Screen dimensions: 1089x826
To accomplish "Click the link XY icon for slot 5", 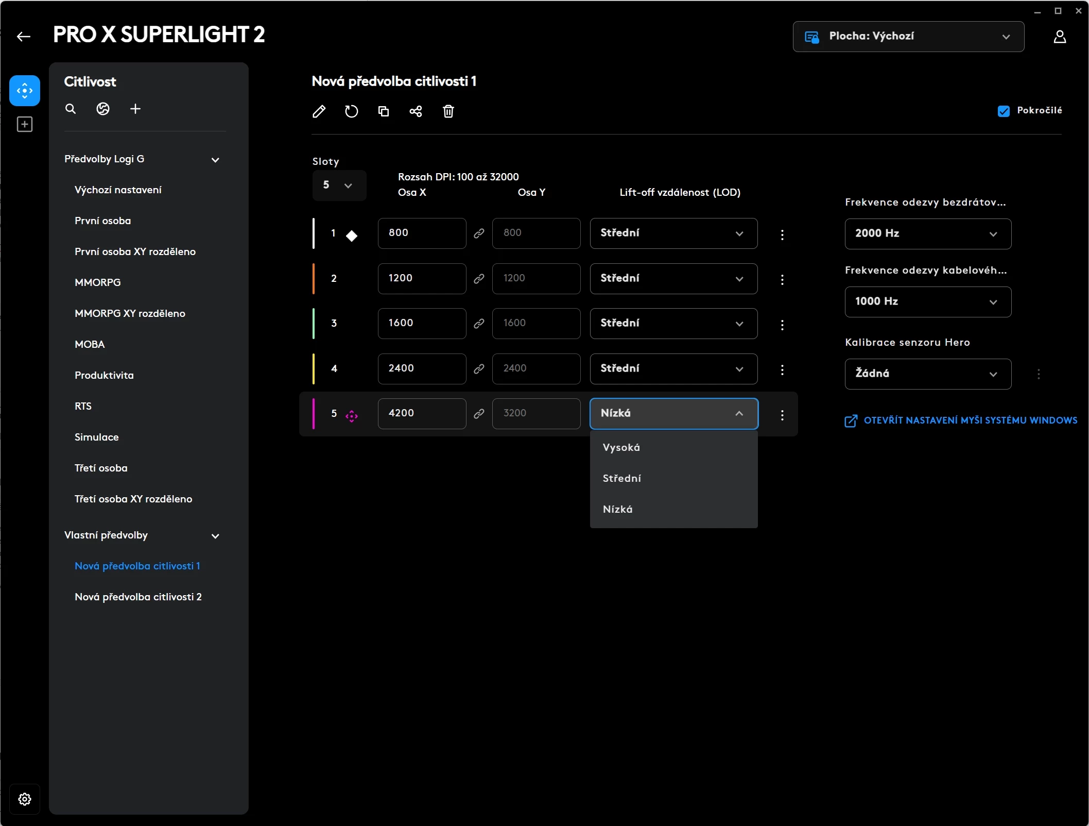I will click(479, 414).
